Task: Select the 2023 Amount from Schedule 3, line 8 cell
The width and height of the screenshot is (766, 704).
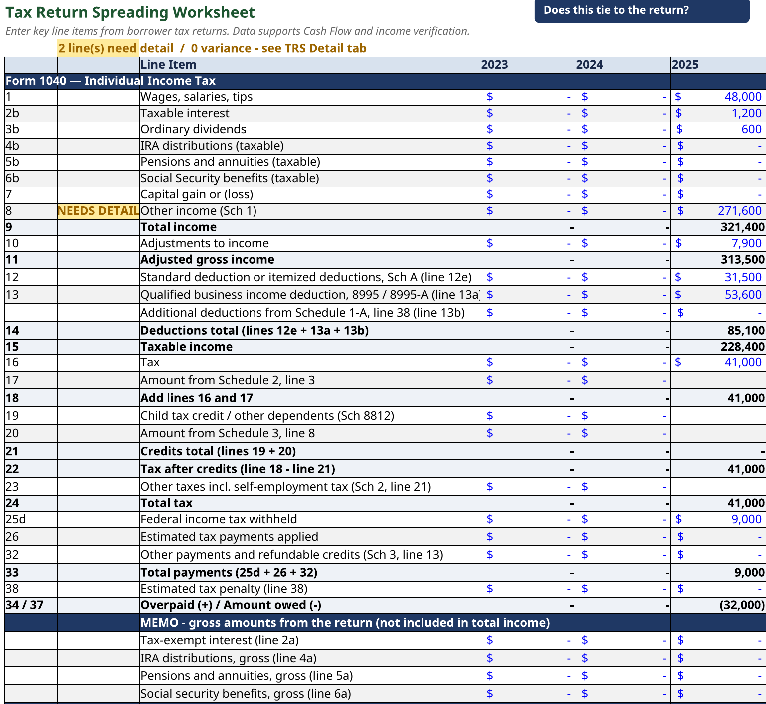Action: tap(527, 433)
